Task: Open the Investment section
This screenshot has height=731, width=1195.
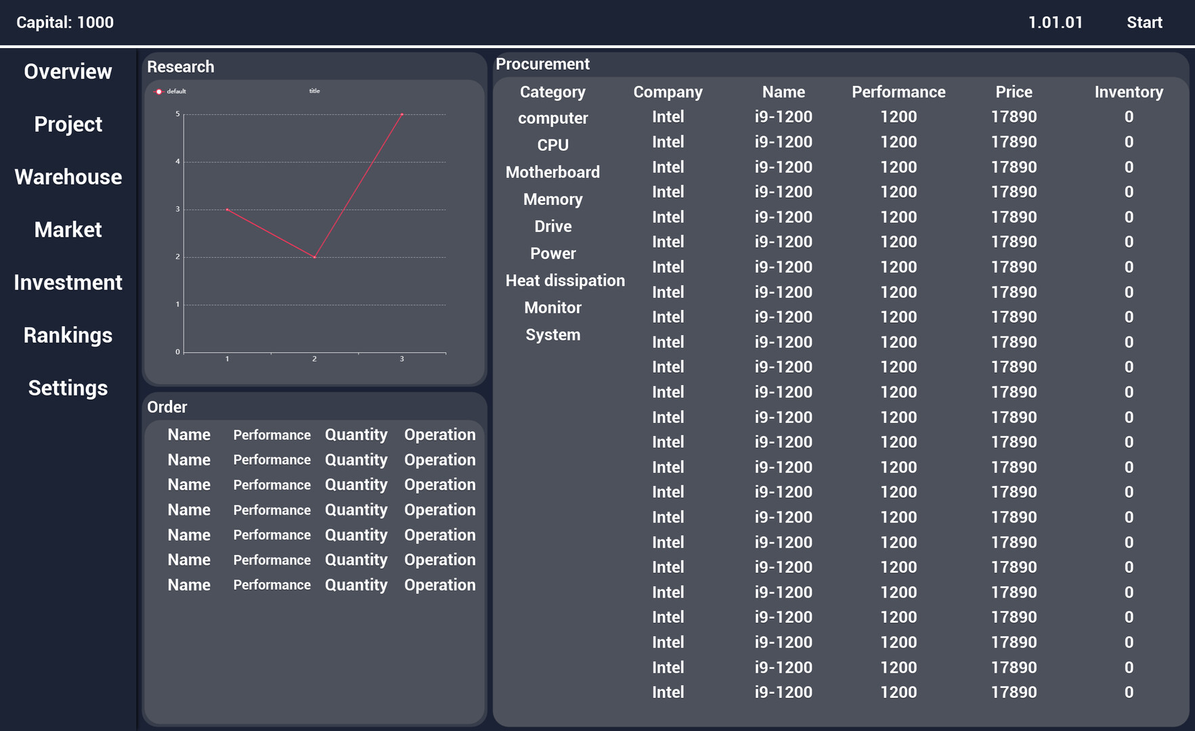Action: [x=68, y=283]
